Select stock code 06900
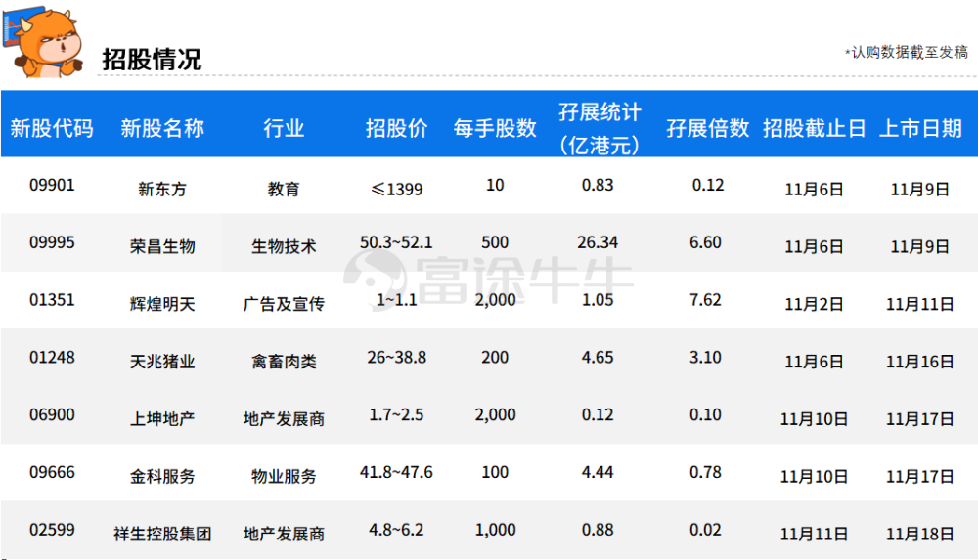This screenshot has width=978, height=560. (52, 414)
